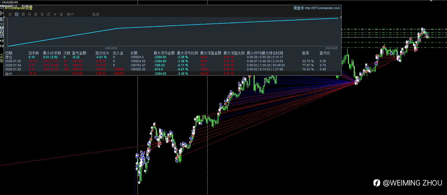This screenshot has width=447, height=195.
Task: Click the 918.28 total profit value
Action: click(x=77, y=74)
